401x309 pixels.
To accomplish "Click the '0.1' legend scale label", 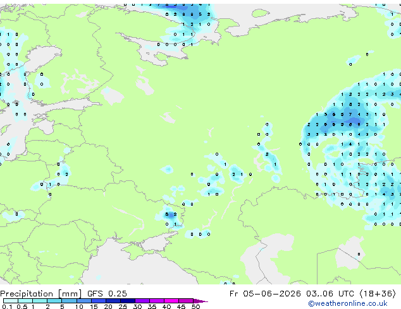I will coord(7,306).
